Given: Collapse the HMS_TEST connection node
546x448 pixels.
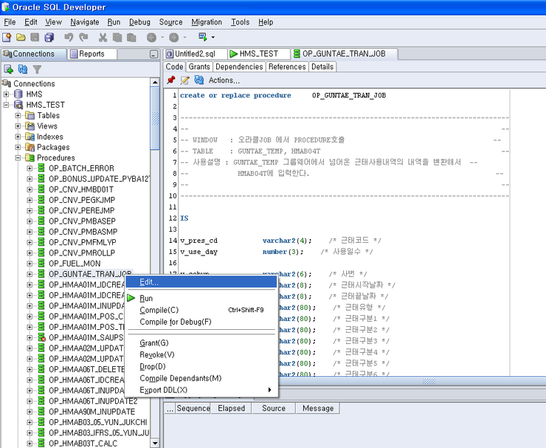Looking at the screenshot, I should (x=7, y=105).
